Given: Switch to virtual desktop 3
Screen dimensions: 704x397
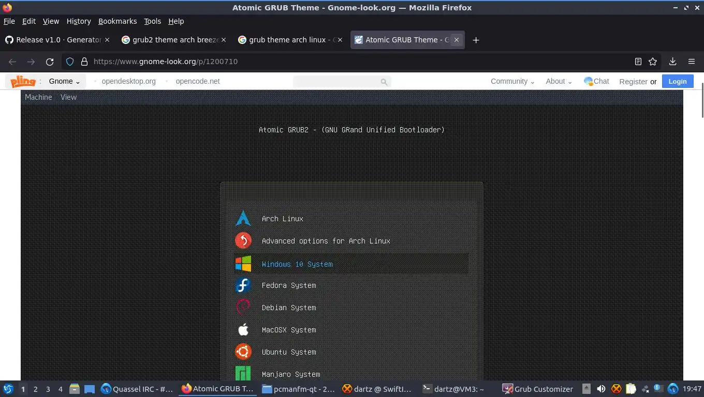Looking at the screenshot, I should 48,389.
